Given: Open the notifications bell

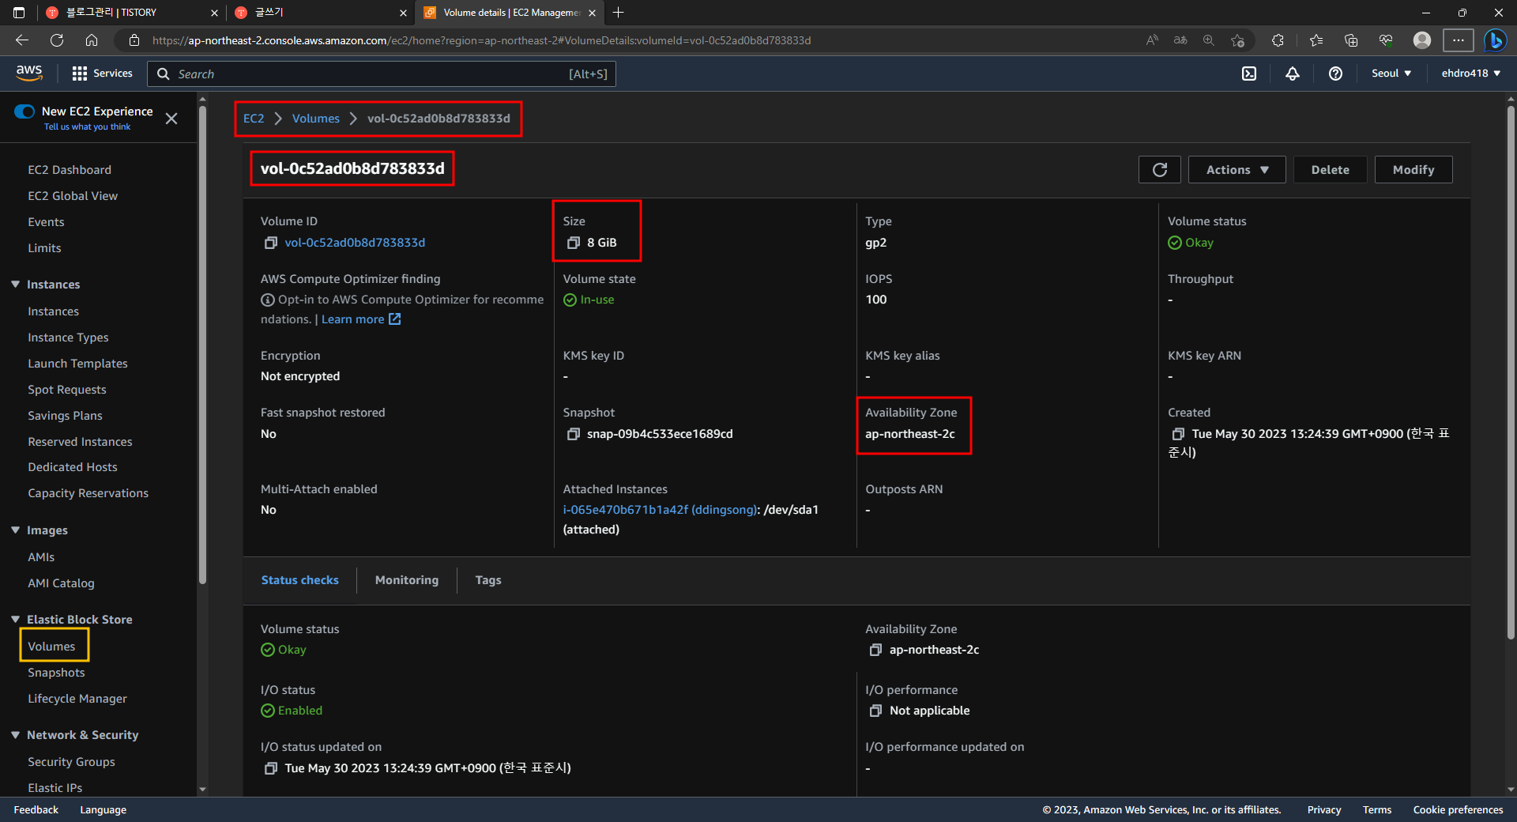Looking at the screenshot, I should pos(1293,74).
